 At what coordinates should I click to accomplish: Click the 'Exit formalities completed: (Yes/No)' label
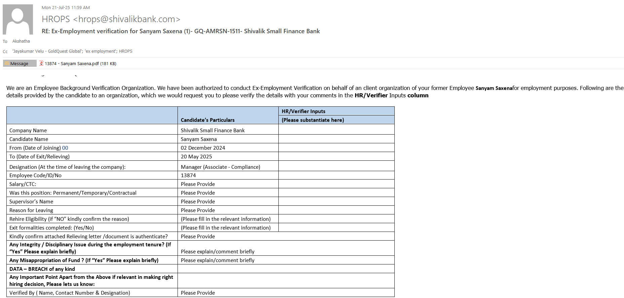(51, 228)
